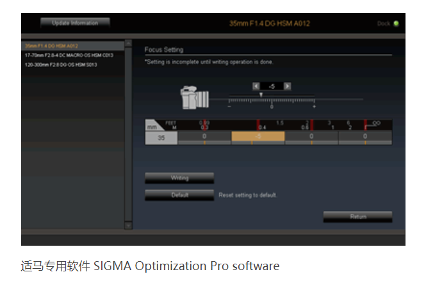Viewport: 426px width, 281px height.
Task: Click the lens list scroll down arrow
Action: pyautogui.click(x=128, y=226)
